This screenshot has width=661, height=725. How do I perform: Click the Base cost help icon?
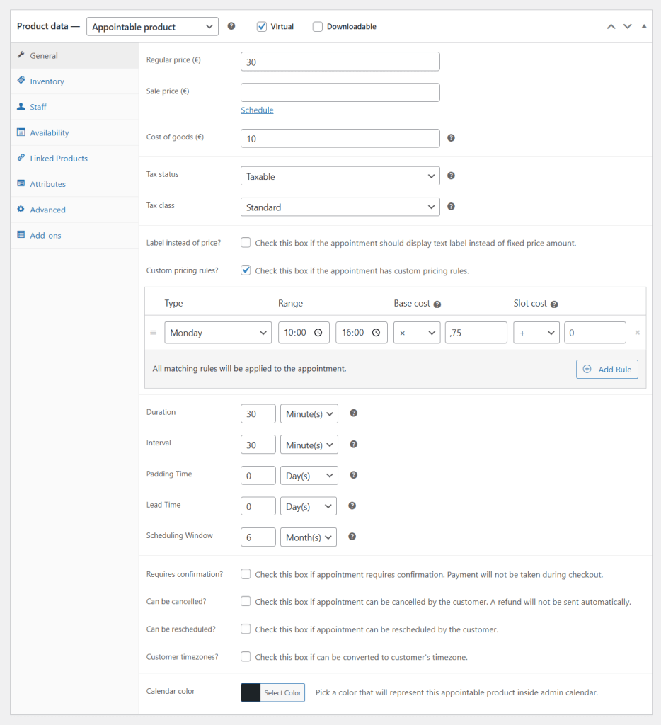437,304
